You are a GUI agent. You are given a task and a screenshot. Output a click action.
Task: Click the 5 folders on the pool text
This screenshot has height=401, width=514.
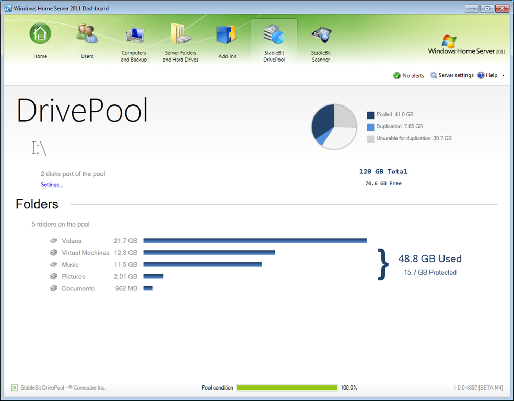point(60,225)
